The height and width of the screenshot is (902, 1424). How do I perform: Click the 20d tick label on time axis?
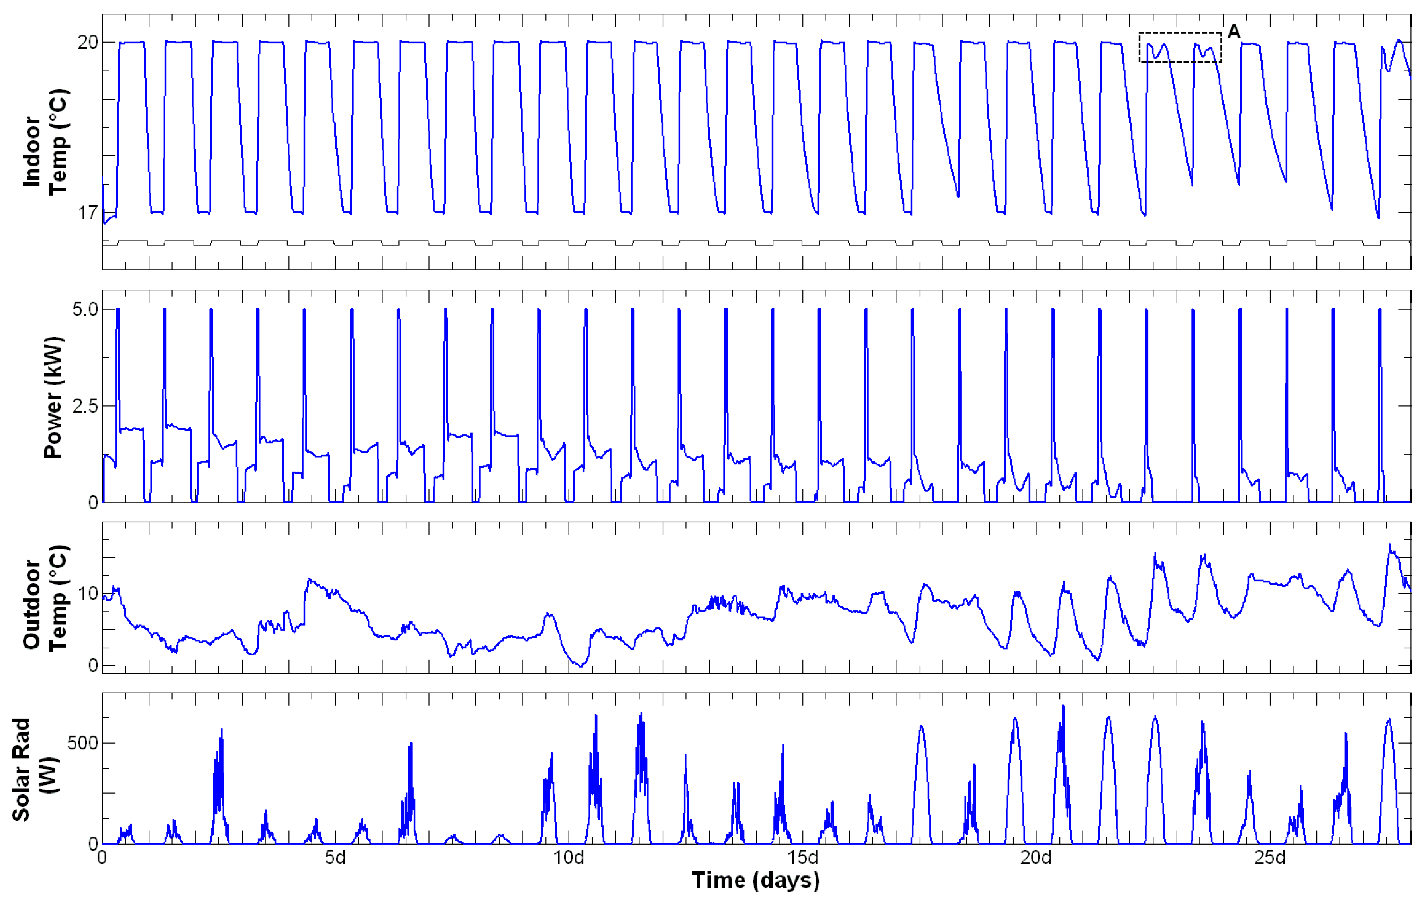1036,857
